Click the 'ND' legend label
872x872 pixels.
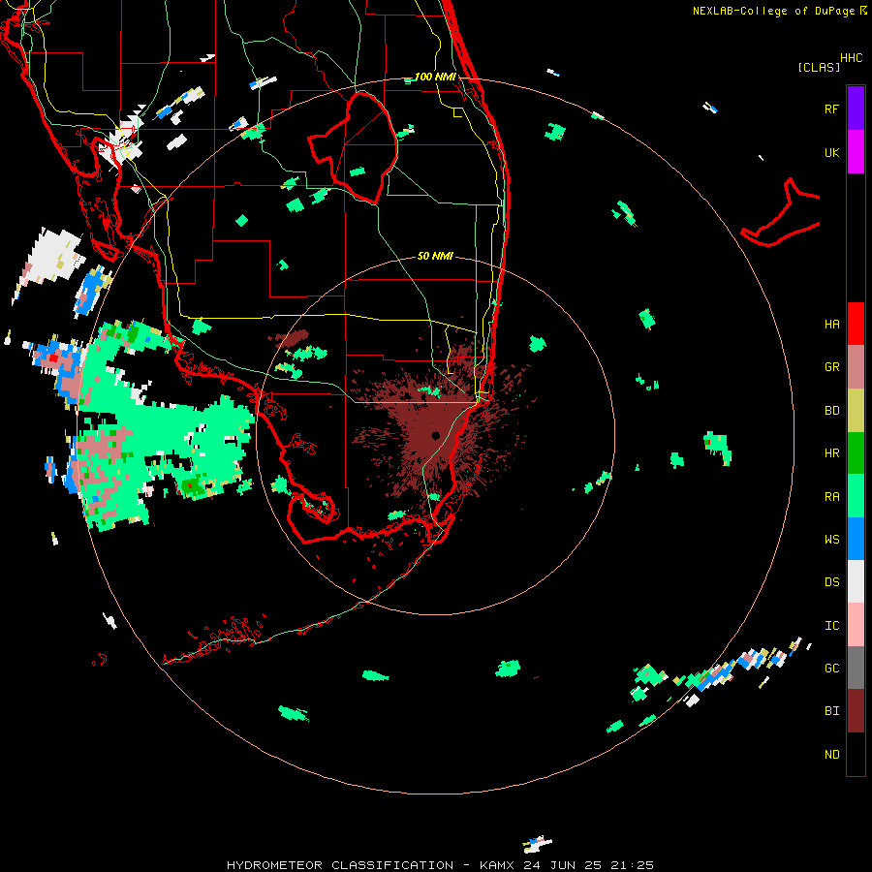tap(831, 754)
